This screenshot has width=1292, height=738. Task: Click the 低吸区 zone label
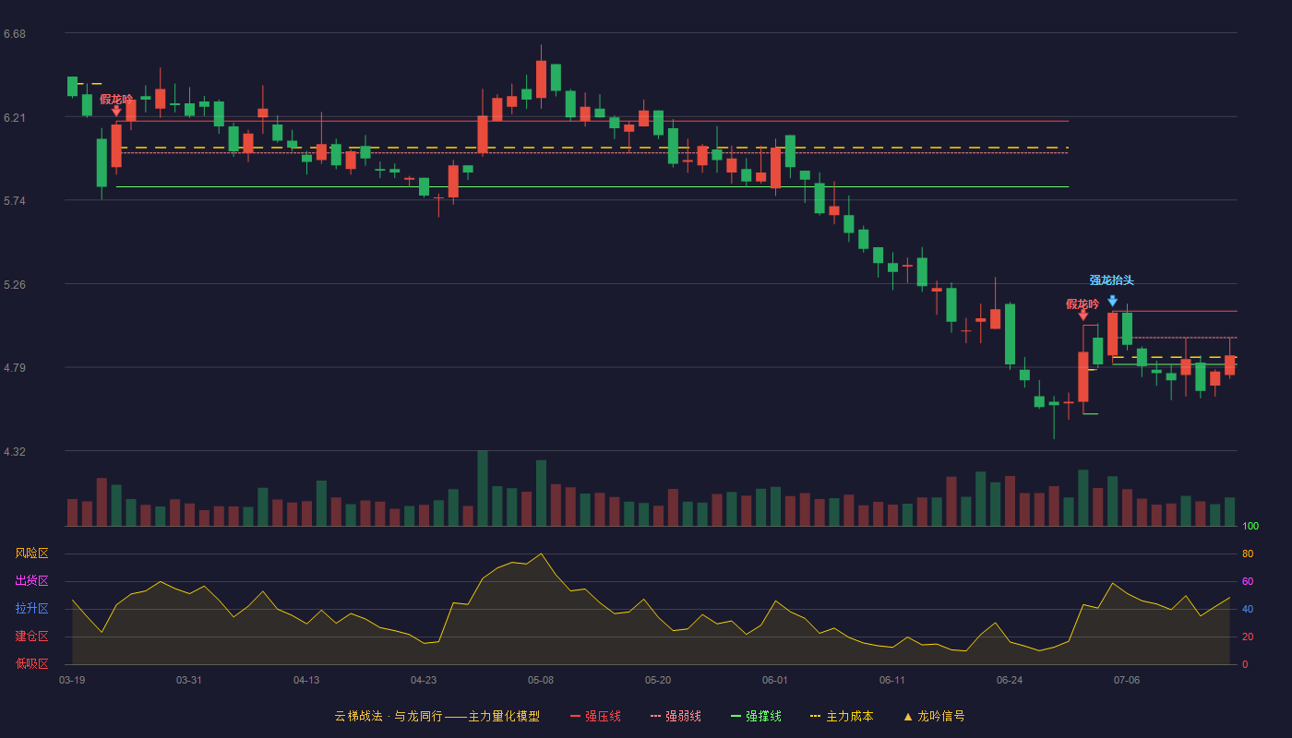click(x=31, y=663)
